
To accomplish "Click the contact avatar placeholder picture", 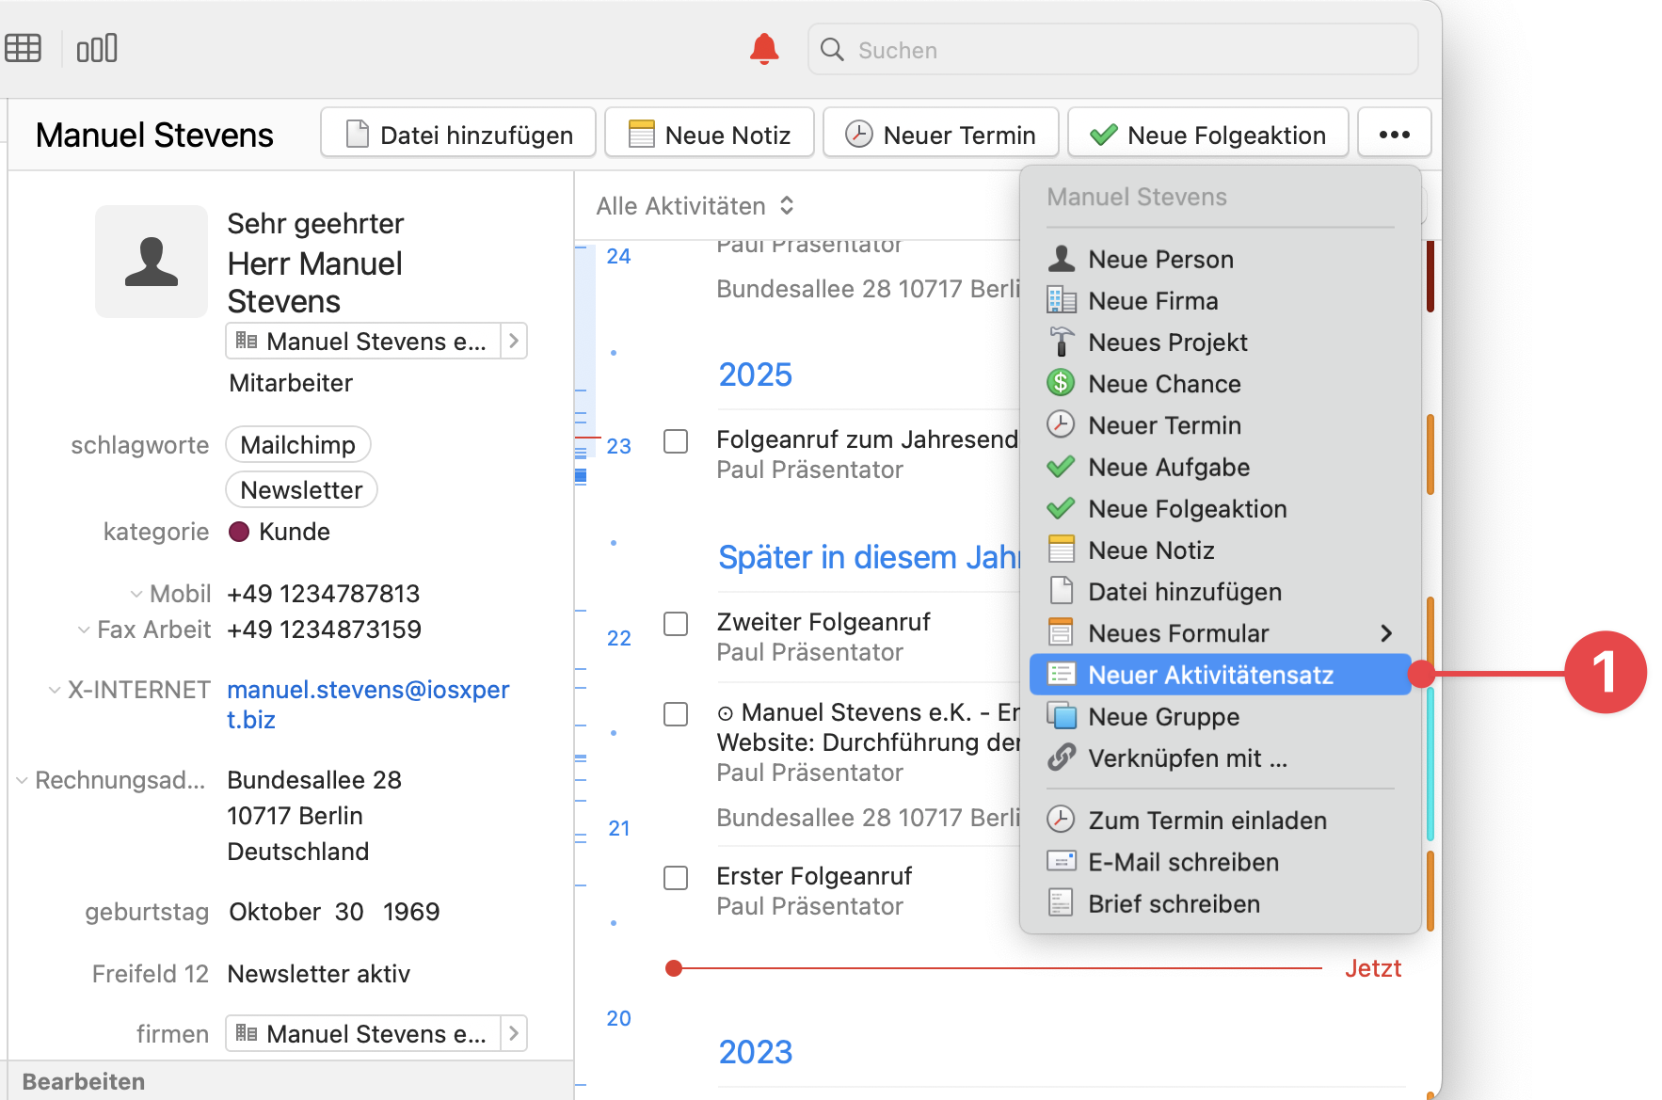I will pos(152,262).
